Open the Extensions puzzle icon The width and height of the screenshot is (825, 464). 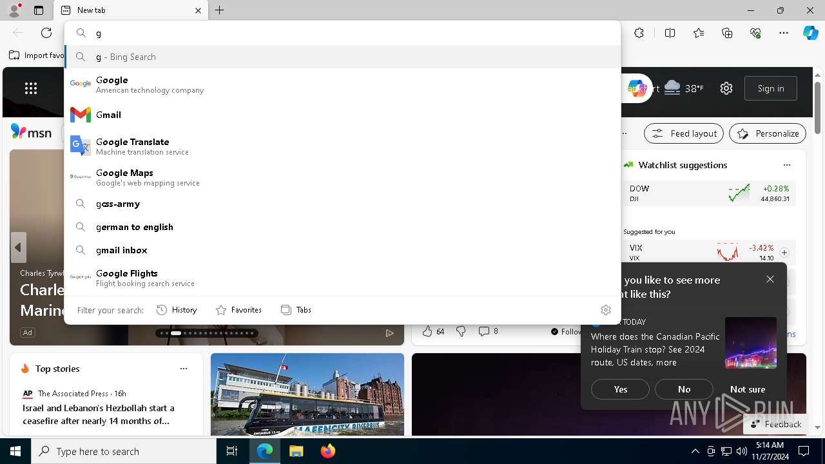click(x=639, y=33)
